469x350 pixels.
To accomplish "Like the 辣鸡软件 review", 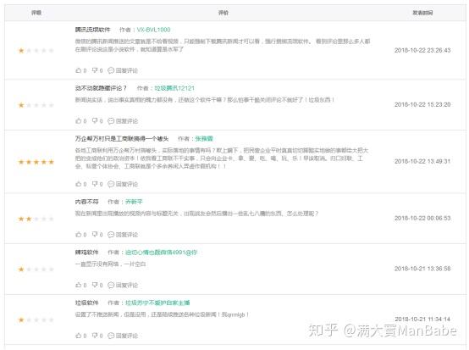I will (81, 285).
